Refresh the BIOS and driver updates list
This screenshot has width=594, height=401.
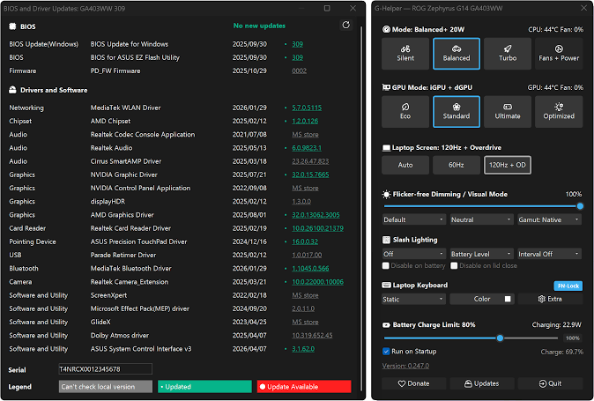pyautogui.click(x=345, y=25)
